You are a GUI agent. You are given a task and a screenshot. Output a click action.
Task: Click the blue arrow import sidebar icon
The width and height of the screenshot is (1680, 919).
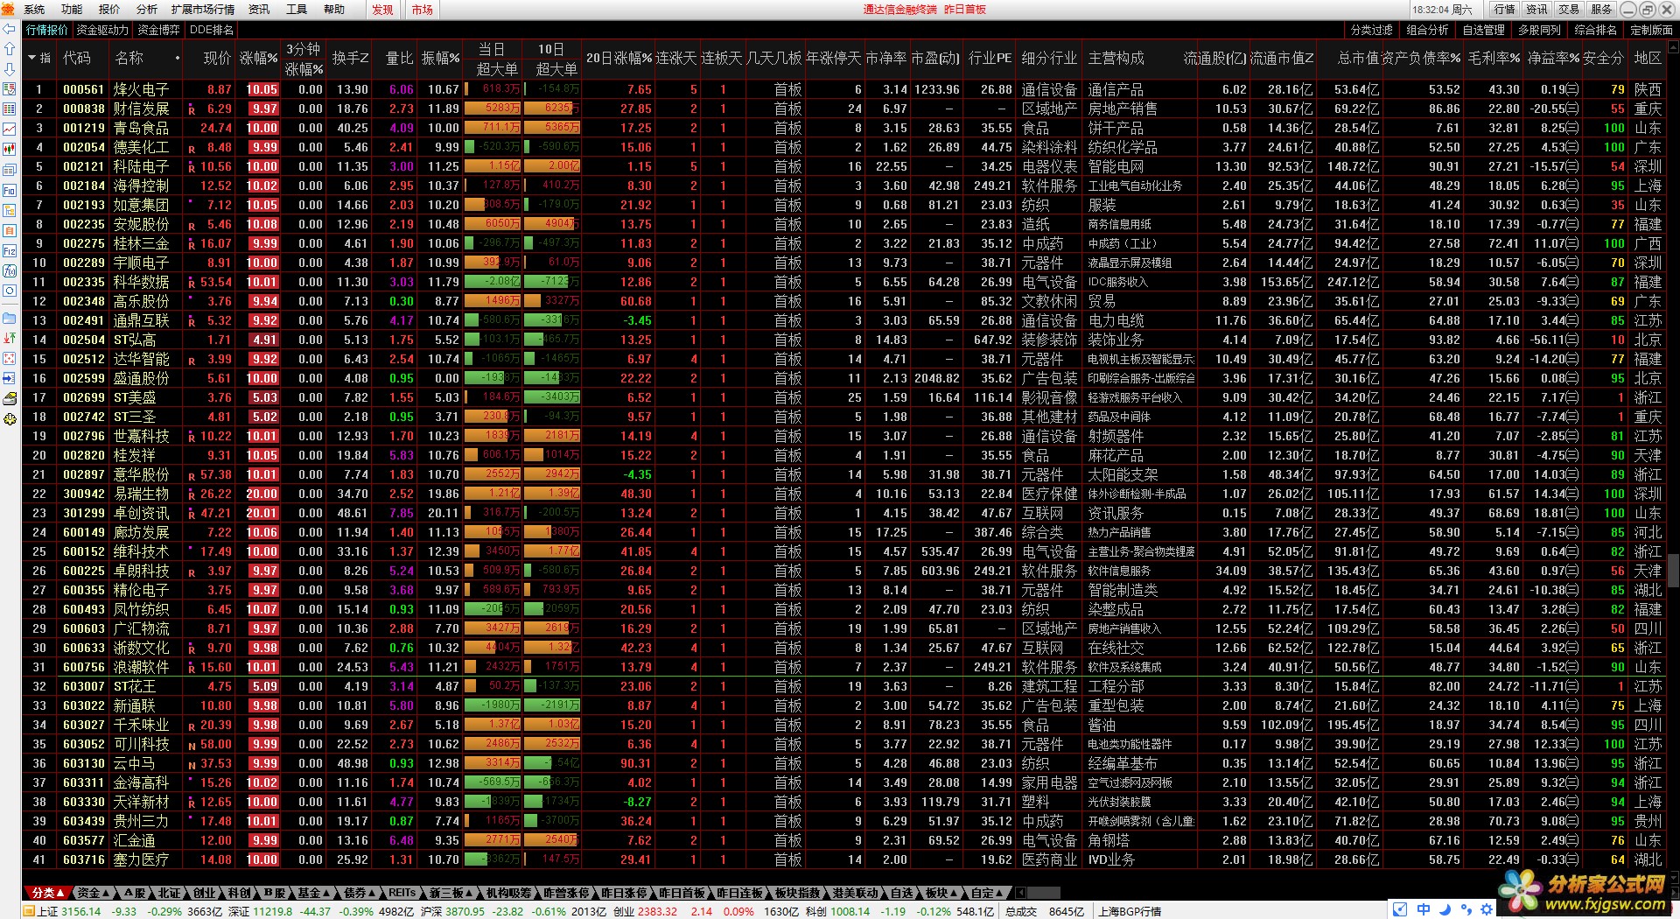[10, 378]
